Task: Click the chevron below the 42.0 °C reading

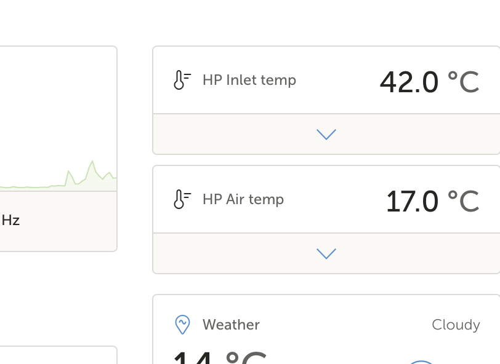Action: (326, 133)
